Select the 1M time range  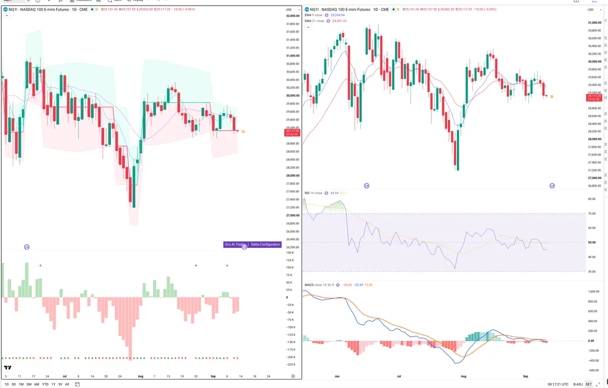tap(21, 384)
